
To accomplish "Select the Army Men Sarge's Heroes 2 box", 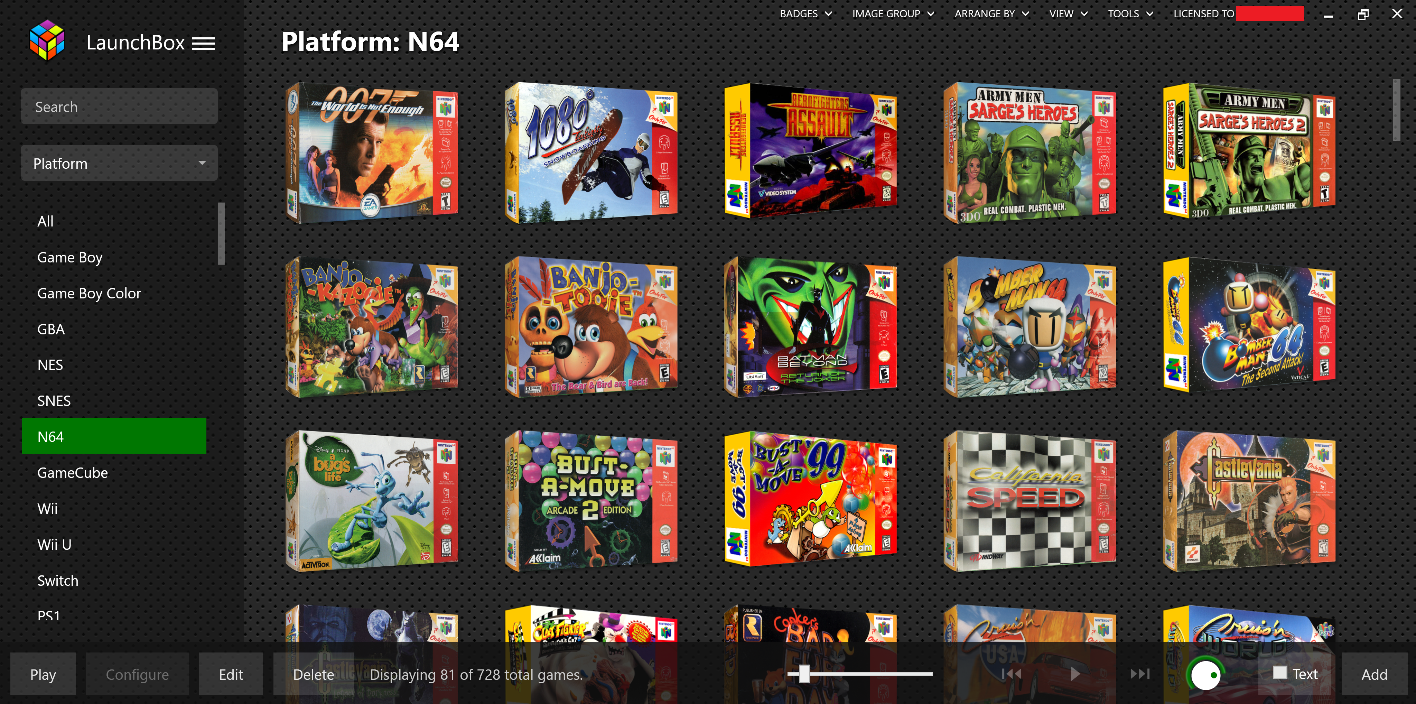I will [1249, 151].
